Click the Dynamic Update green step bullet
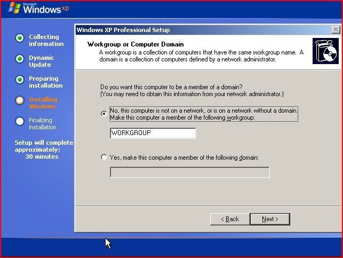This screenshot has width=343, height=258. pyautogui.click(x=20, y=59)
